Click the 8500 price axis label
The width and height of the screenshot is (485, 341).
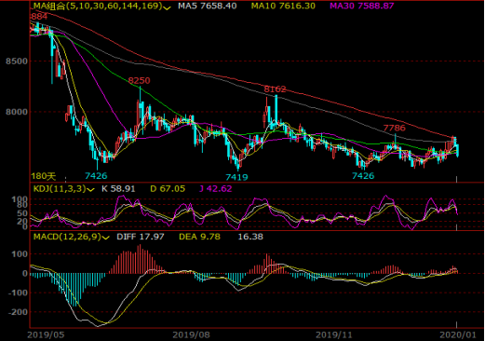coord(17,61)
